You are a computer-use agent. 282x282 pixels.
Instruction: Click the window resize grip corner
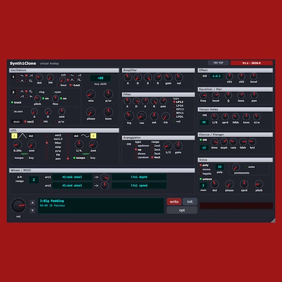(x=273, y=221)
